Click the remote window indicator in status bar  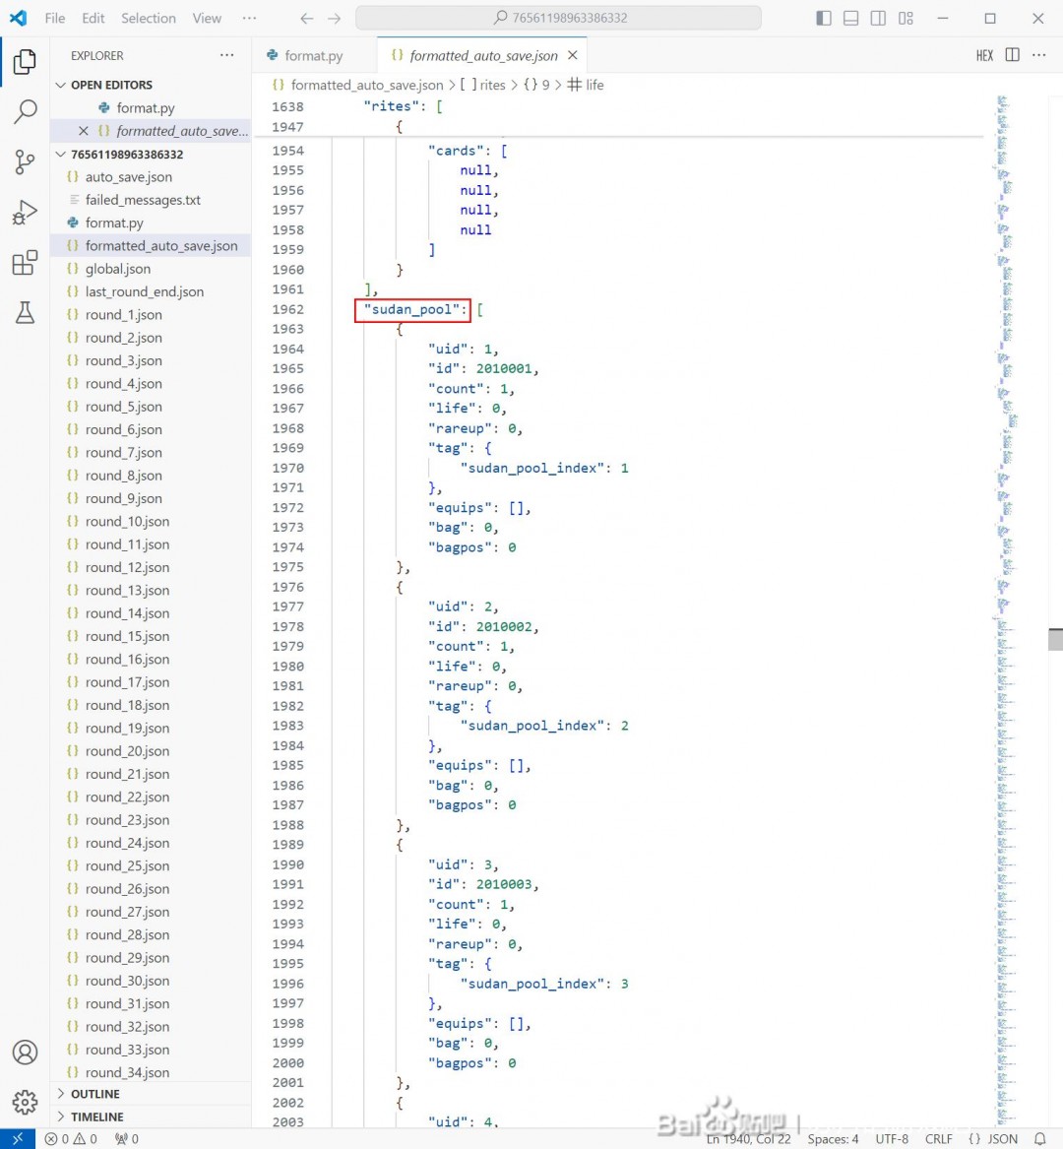tap(18, 1139)
